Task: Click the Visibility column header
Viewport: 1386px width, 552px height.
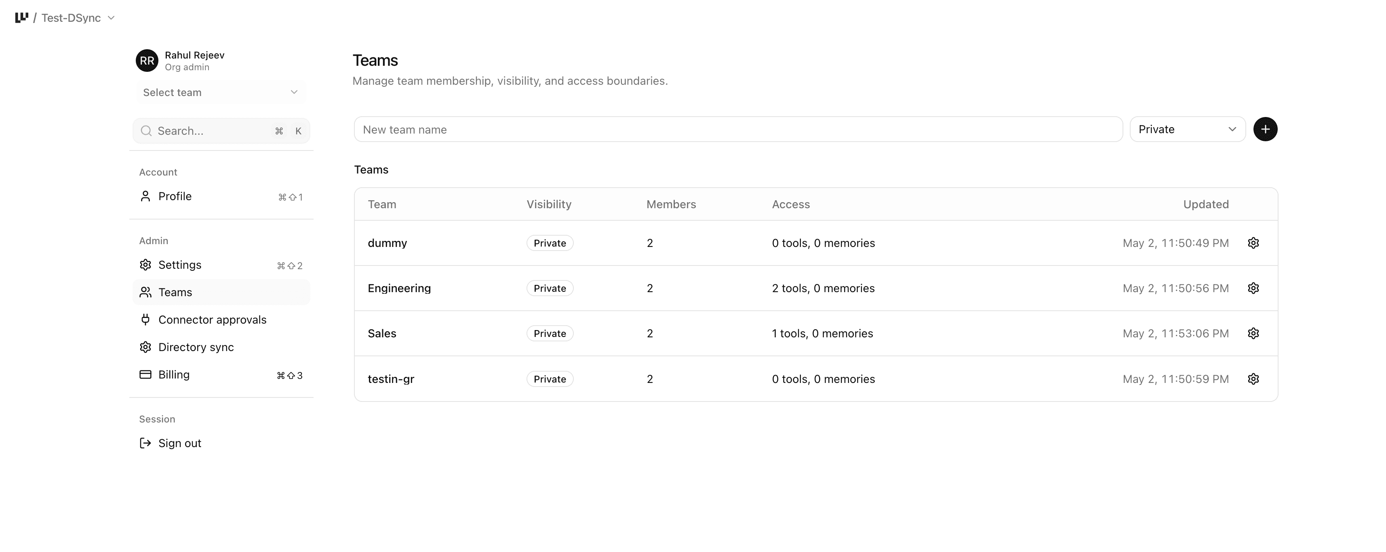Action: [549, 204]
